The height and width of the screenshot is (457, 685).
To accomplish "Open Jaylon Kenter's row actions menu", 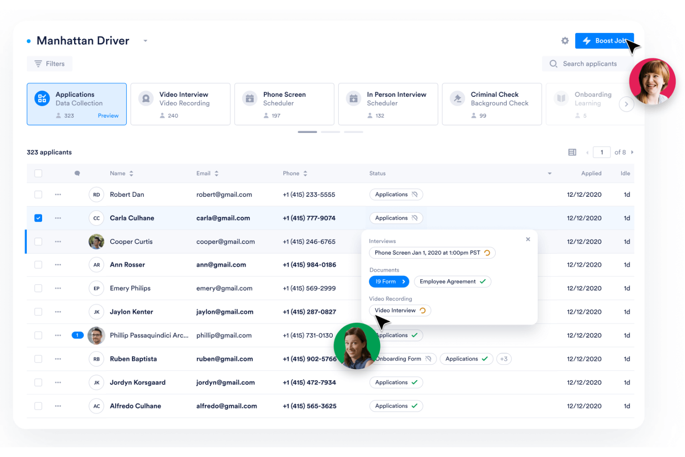I will click(58, 312).
